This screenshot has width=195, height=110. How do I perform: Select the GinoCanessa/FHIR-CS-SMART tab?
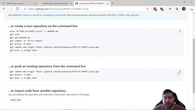[92, 3]
